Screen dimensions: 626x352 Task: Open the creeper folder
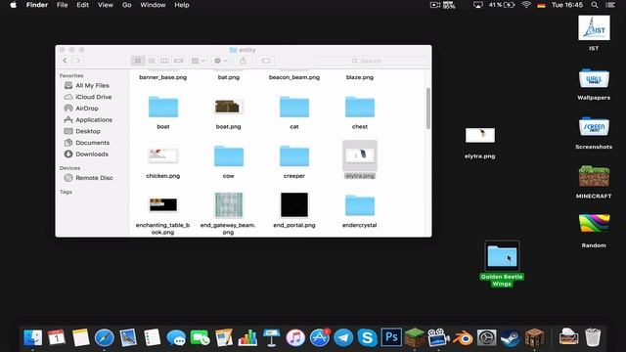pos(294,156)
